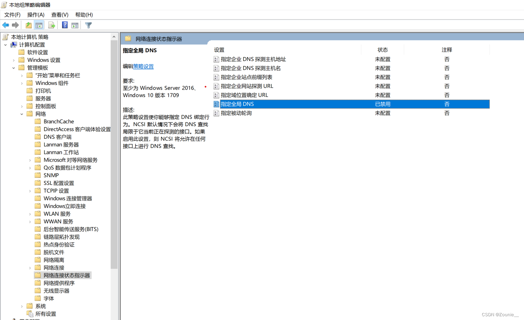Expand the TCPIP 设置 node
This screenshot has width=524, height=320.
[30, 191]
